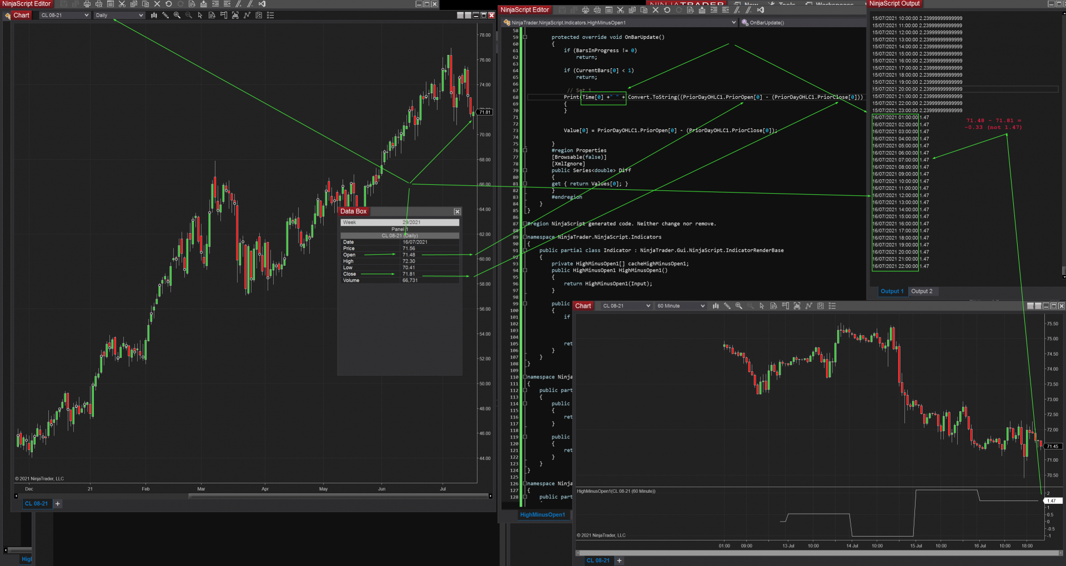
Task: Open the 60 Minute interval dropdown
Action: pyautogui.click(x=681, y=306)
